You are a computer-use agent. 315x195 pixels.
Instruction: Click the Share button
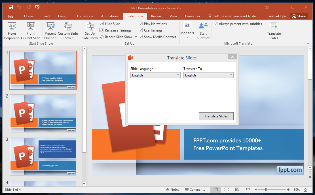[x=299, y=16]
